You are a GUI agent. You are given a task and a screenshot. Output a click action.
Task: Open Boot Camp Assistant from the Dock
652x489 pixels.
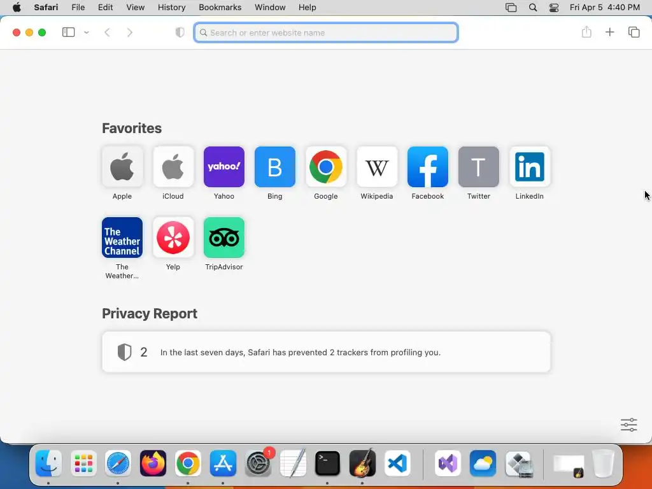[518, 463]
